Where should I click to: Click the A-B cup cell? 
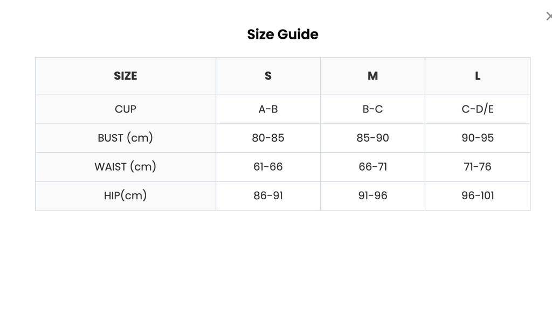[x=268, y=109]
